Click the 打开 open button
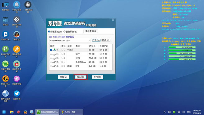The height and width of the screenshot is (115, 204). click(x=96, y=40)
